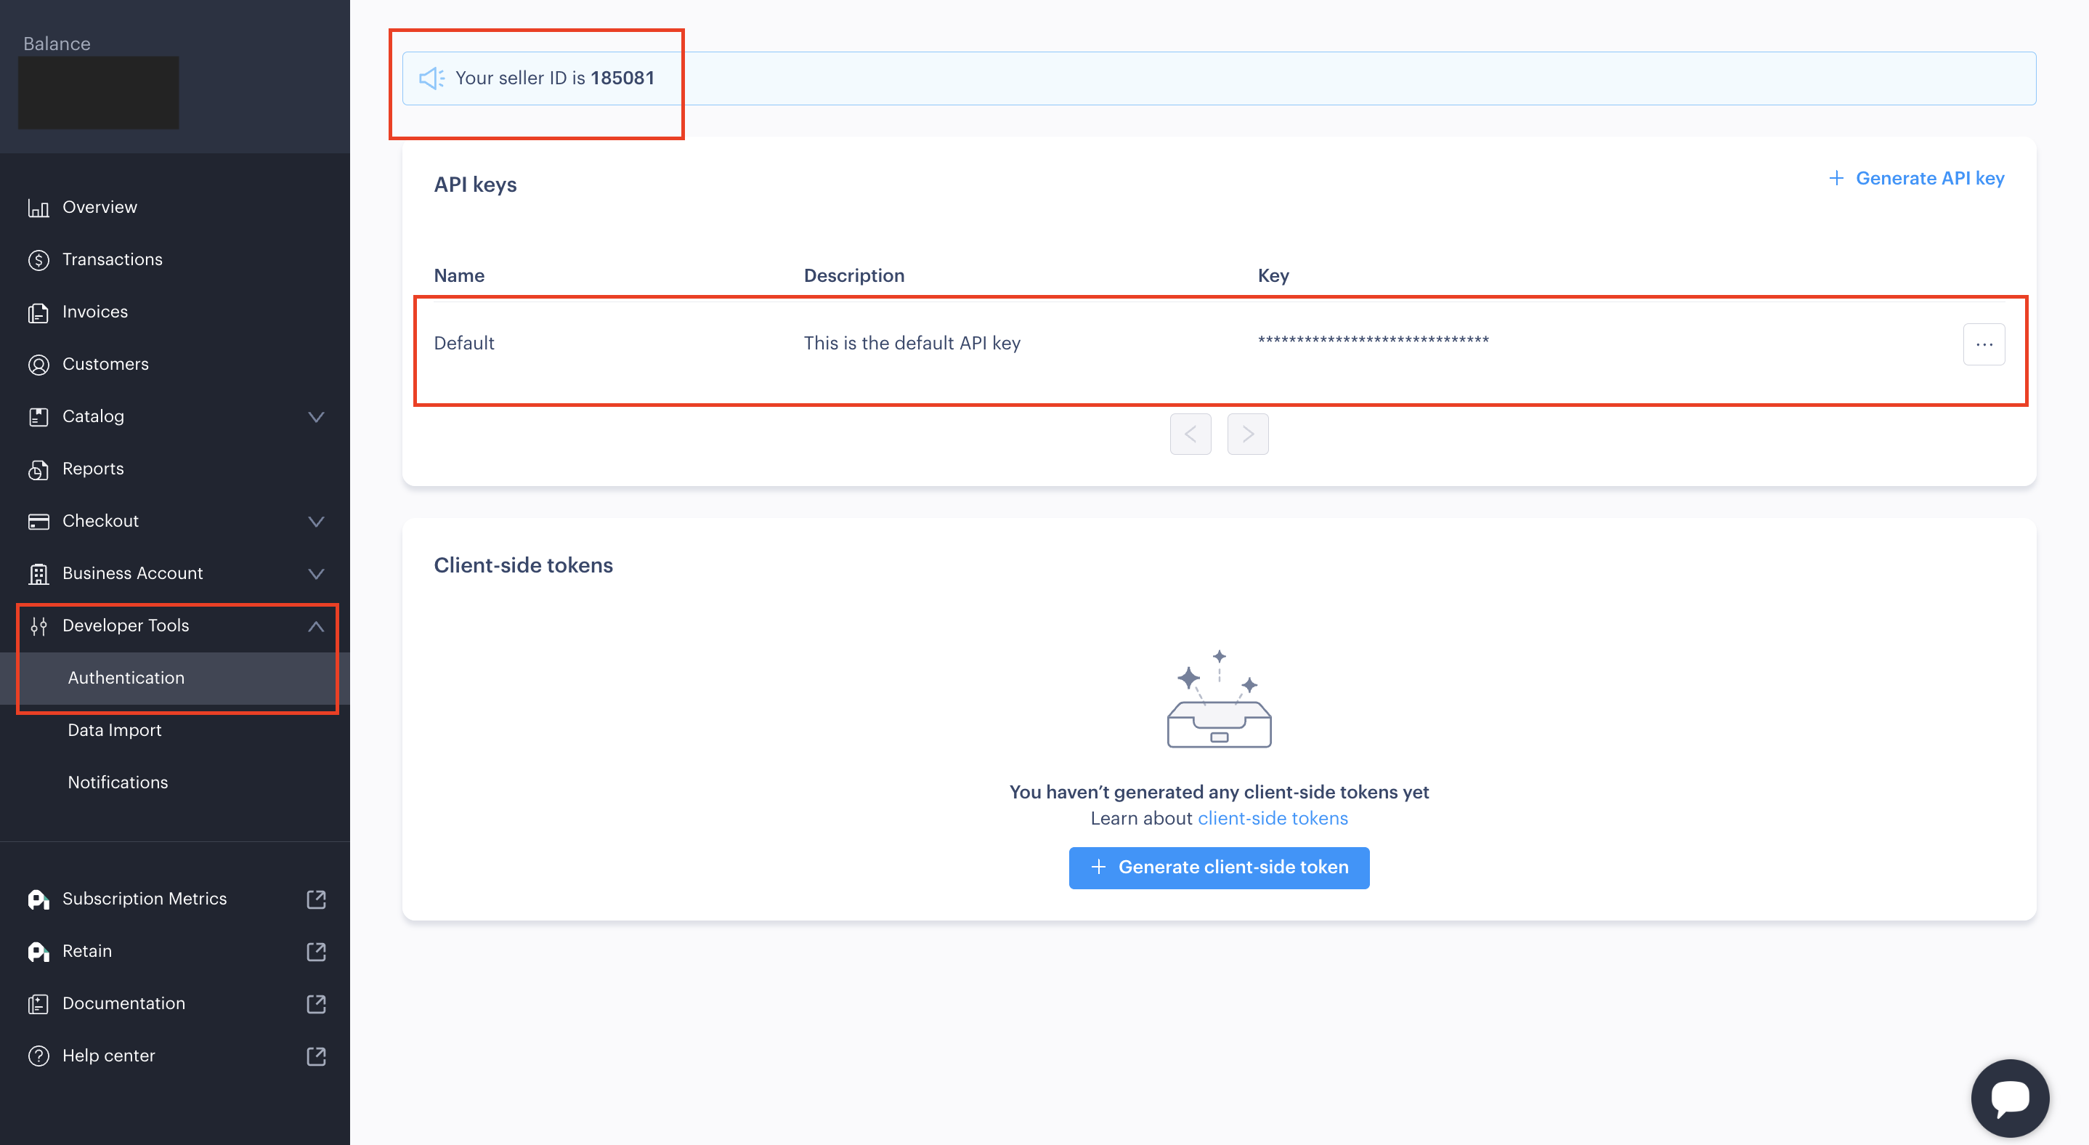Click the Help center question mark icon
The image size is (2089, 1145).
point(38,1056)
